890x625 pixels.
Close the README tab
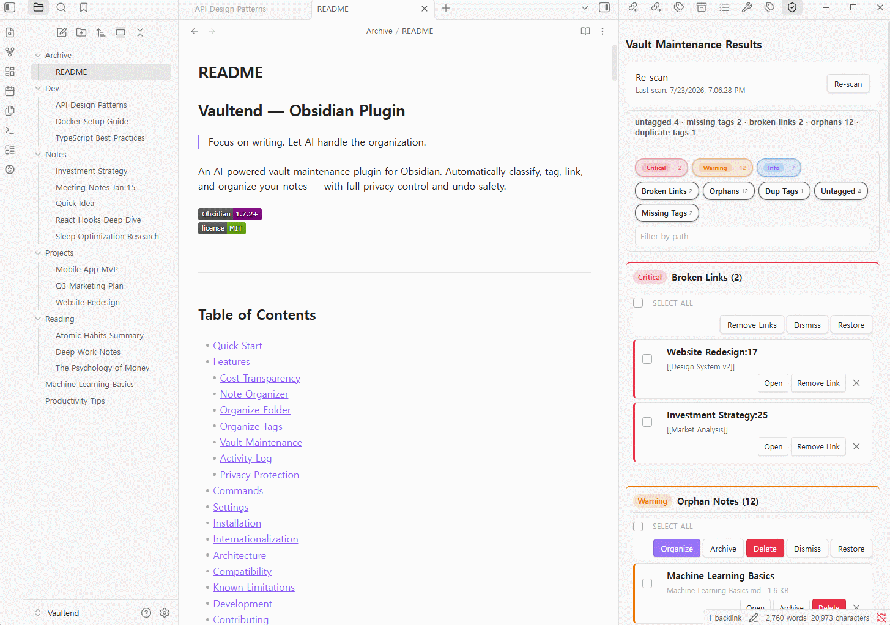click(x=425, y=9)
